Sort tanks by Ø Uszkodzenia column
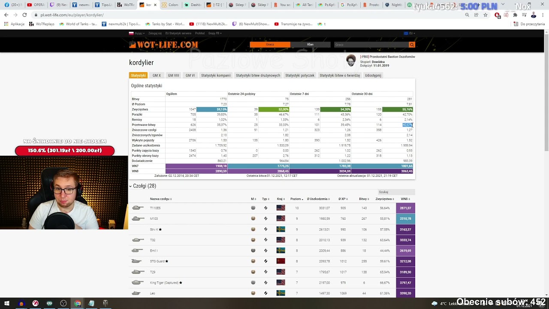 [319, 199]
